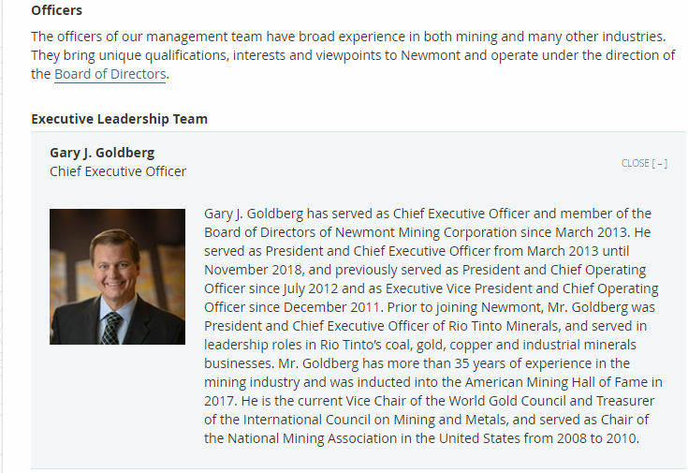Click the Executive Leadership Team heading
The width and height of the screenshot is (688, 473).
point(119,119)
